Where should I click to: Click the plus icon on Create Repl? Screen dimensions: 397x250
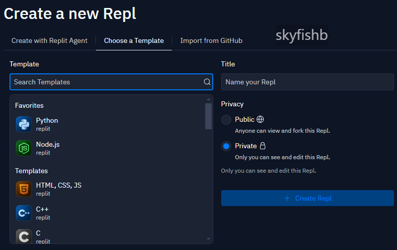click(287, 198)
